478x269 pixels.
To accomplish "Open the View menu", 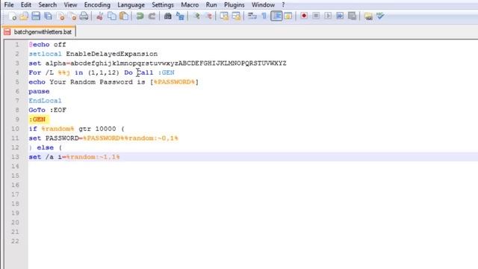I will tap(70, 5).
